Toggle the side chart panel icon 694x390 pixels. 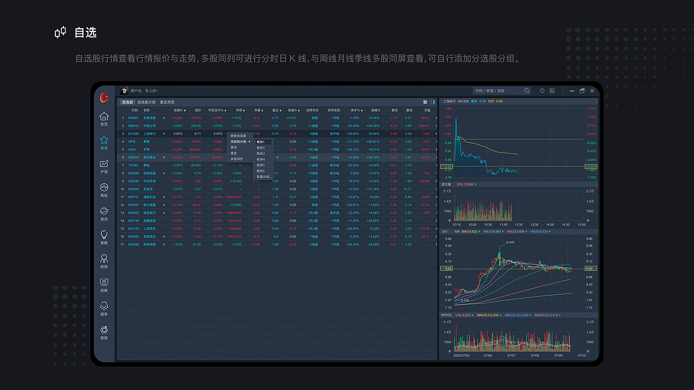[x=433, y=102]
